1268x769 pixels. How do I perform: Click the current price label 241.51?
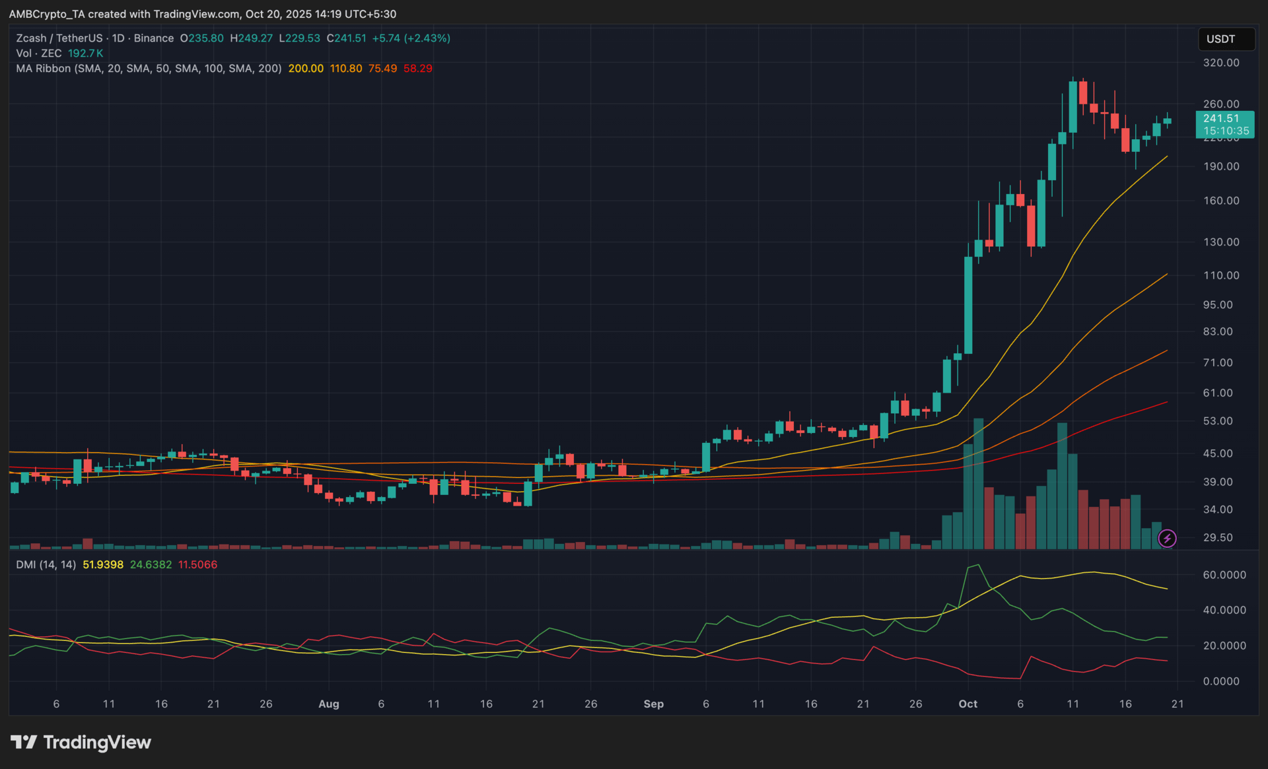coord(1221,119)
